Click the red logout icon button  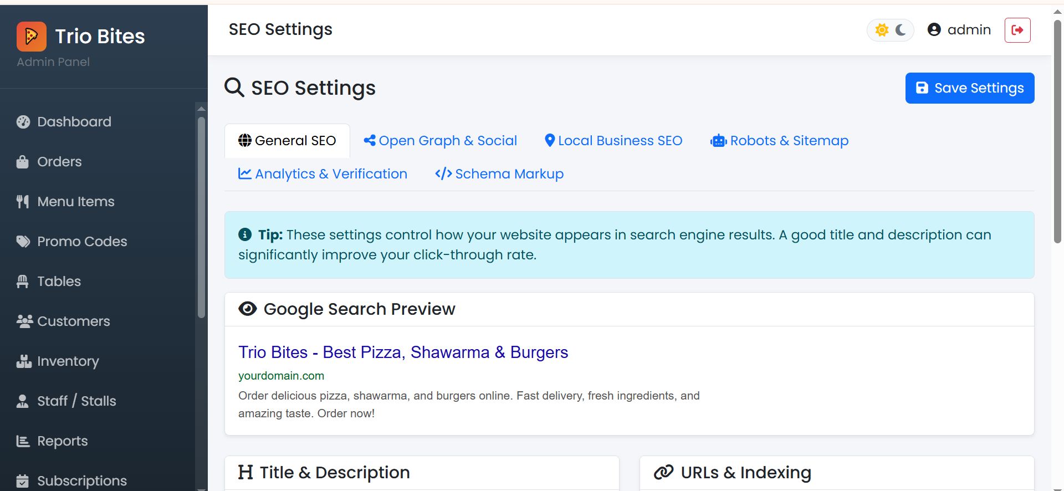point(1017,30)
